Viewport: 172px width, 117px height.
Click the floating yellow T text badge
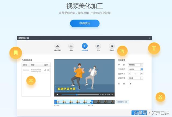click(154, 48)
